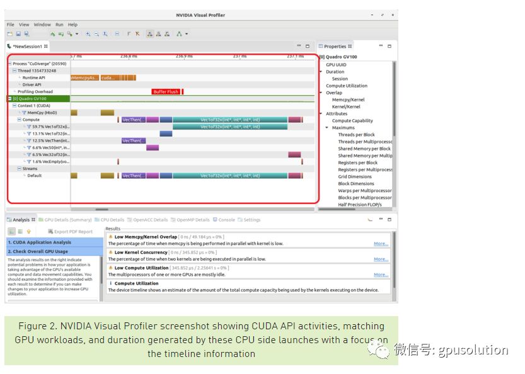This screenshot has width=525, height=374.
Task: Switch to the Console tab
Action: coord(224,220)
